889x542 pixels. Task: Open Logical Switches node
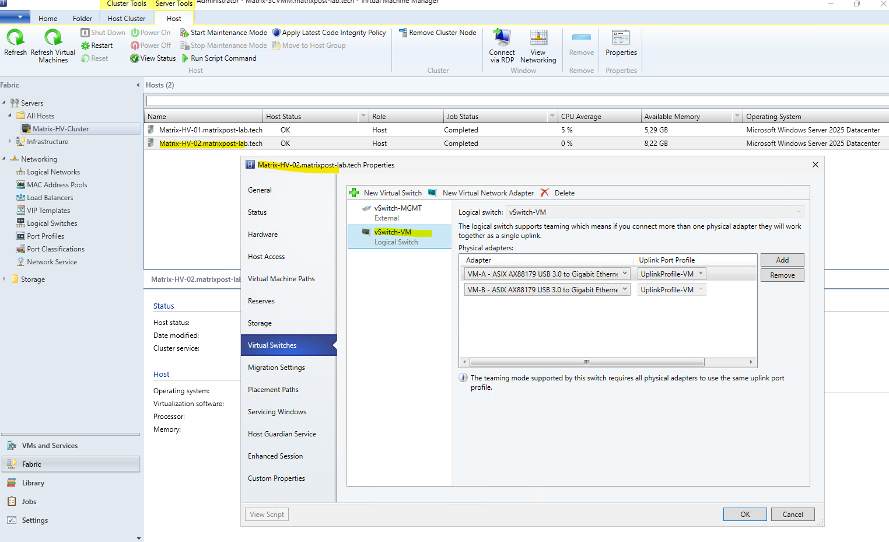coord(52,223)
